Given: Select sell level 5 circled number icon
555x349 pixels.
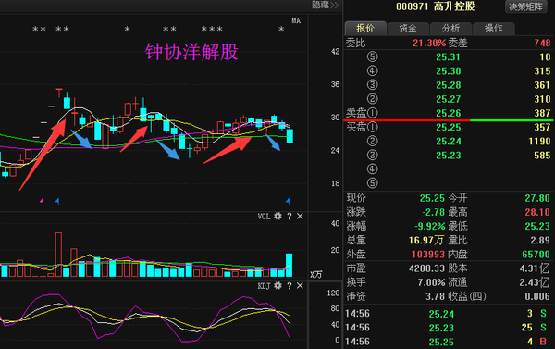Looking at the screenshot, I should point(372,56).
